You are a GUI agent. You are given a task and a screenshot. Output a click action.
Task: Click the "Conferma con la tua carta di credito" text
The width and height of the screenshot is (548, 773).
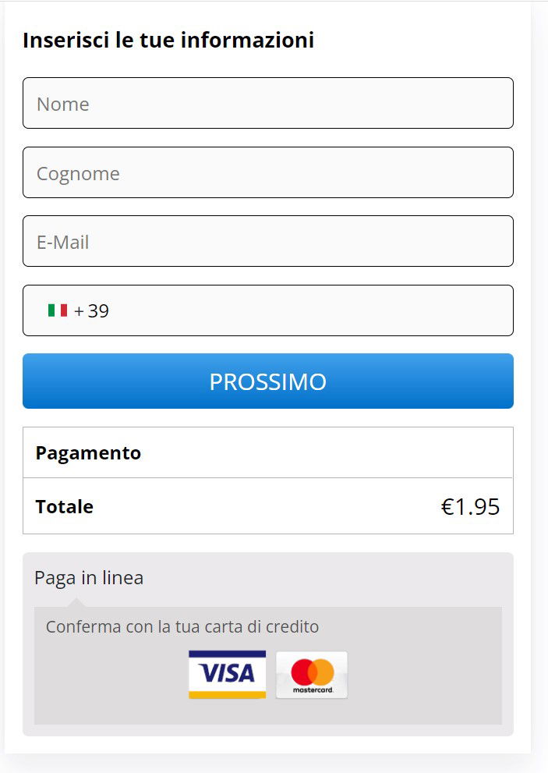click(182, 626)
